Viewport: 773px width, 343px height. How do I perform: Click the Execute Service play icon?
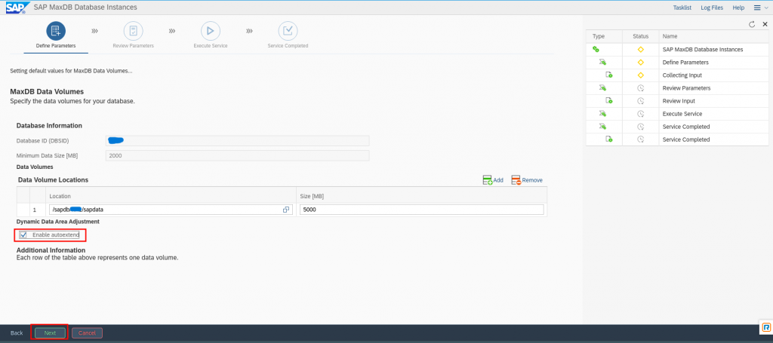[x=210, y=31]
